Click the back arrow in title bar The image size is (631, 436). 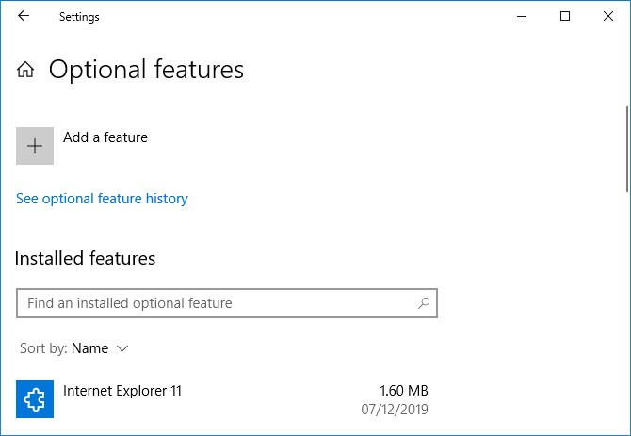[24, 16]
